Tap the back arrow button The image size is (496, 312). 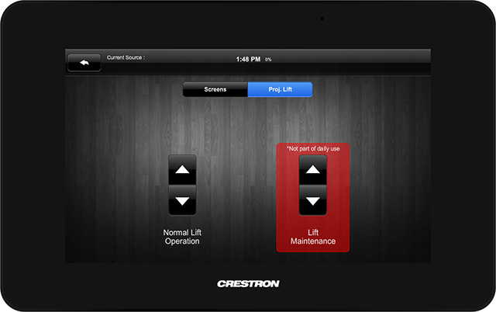coord(84,63)
